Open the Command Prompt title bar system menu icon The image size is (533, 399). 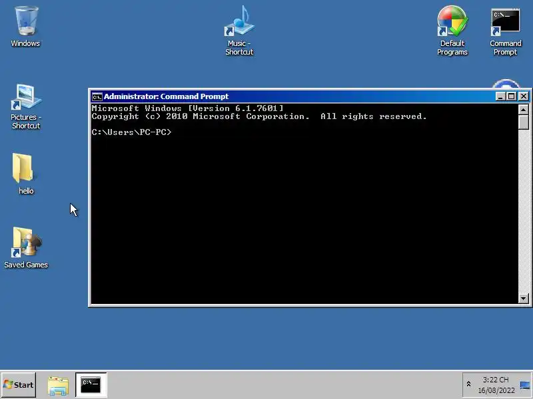click(97, 96)
